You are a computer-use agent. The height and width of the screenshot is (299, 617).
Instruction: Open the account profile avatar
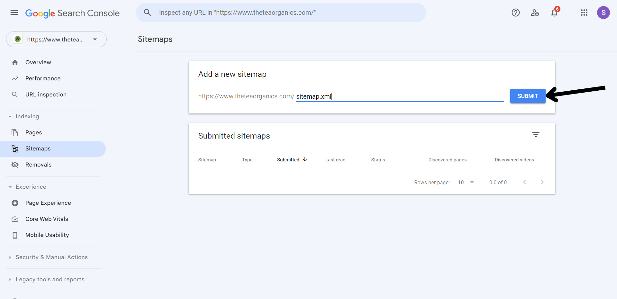[603, 13]
